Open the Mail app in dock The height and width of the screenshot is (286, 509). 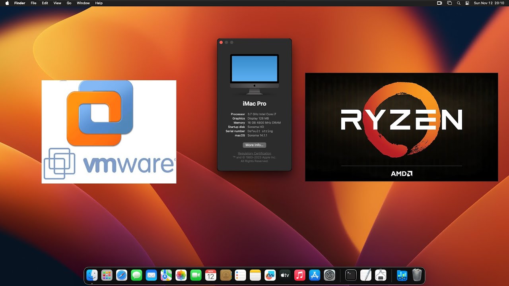click(x=151, y=275)
